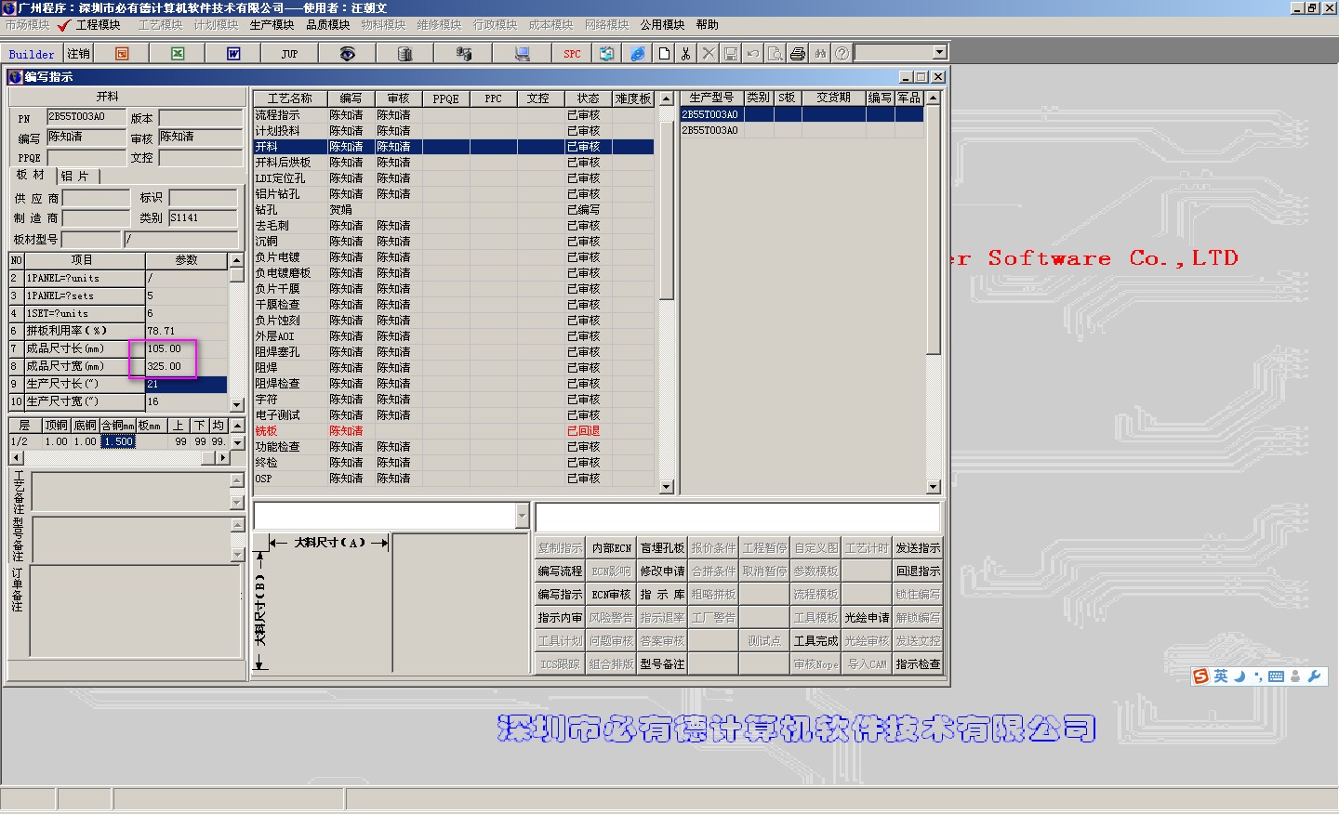Select the OSP process row
Image resolution: width=1339 pixels, height=814 pixels.
coord(454,479)
